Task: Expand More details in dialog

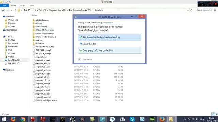Action: (85, 60)
